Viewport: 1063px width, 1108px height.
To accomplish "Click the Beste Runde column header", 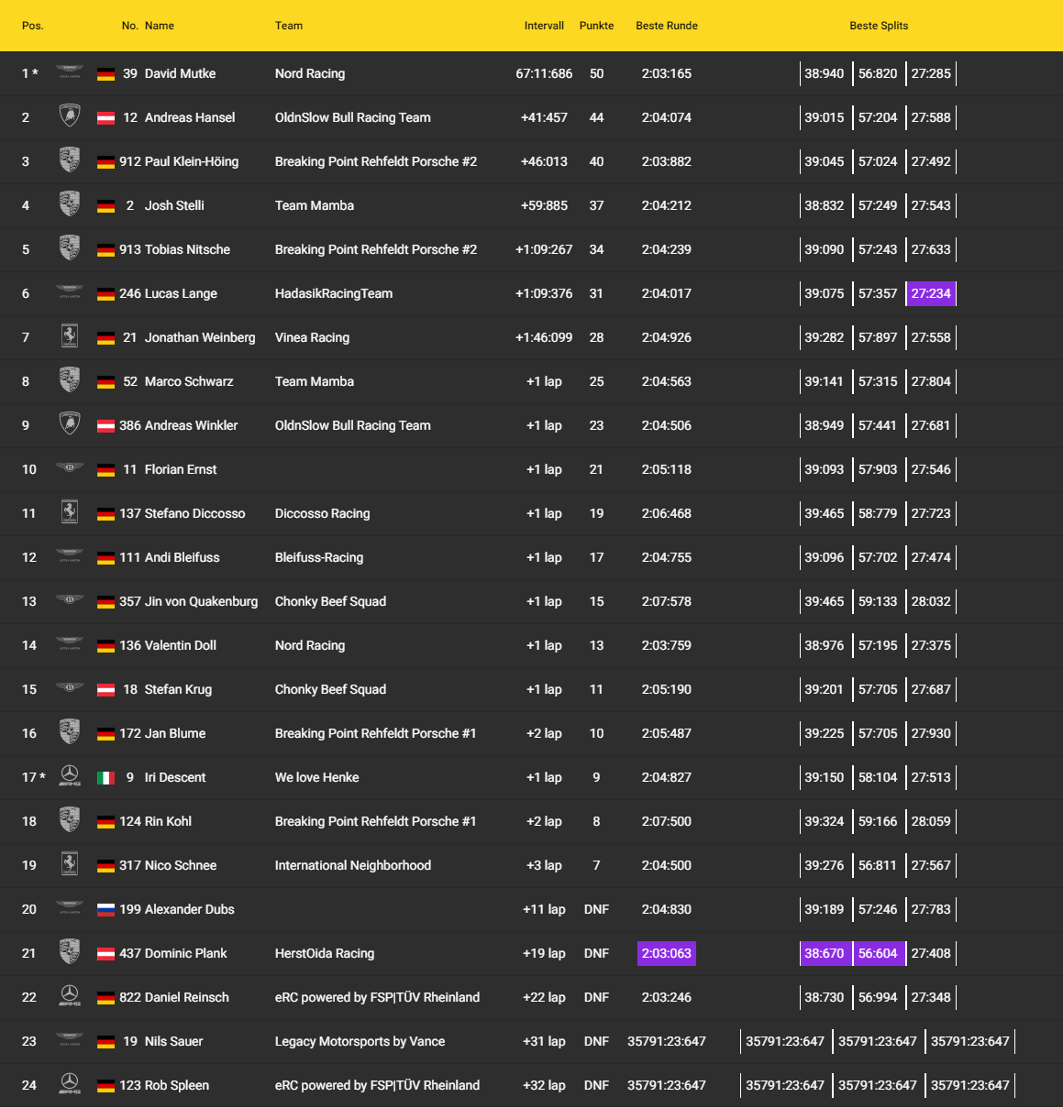I will click(x=667, y=26).
